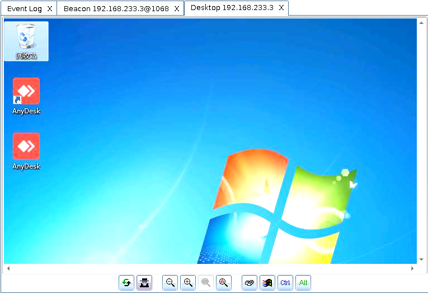Click the Windows key flag icon
The height and width of the screenshot is (294, 428).
pos(267,283)
